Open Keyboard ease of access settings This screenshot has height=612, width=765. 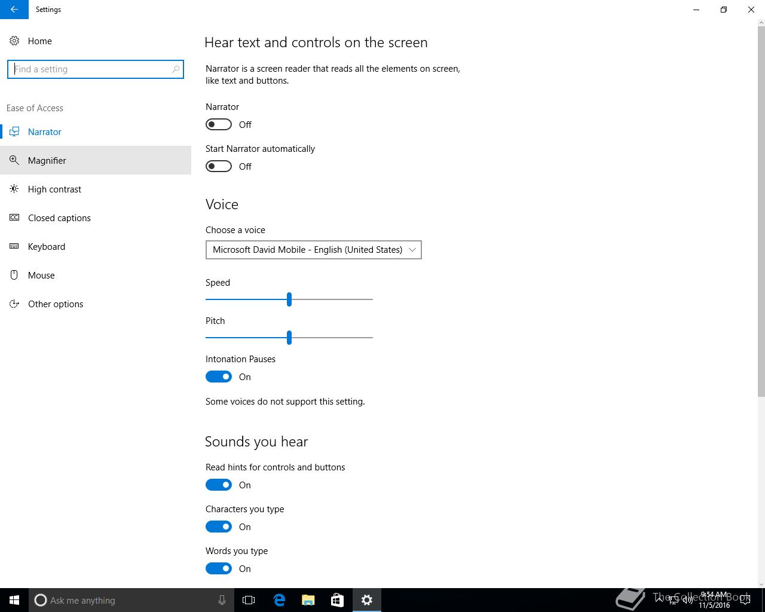[x=96, y=246]
